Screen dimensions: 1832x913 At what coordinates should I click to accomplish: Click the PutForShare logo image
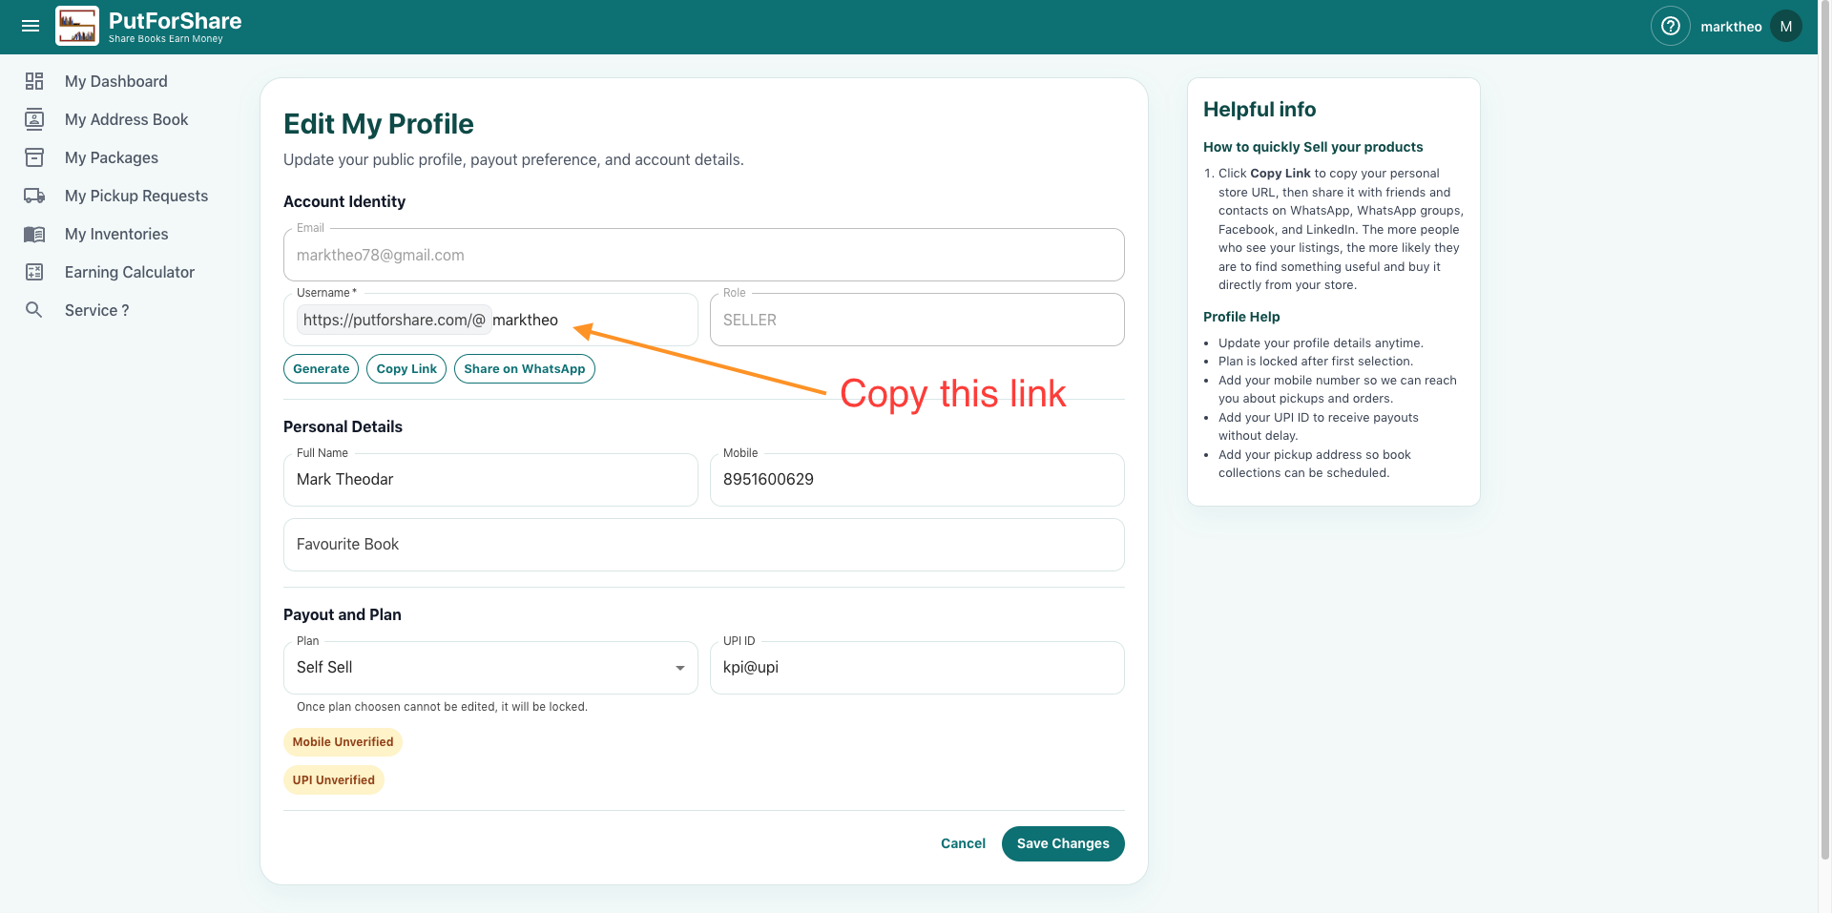77,27
